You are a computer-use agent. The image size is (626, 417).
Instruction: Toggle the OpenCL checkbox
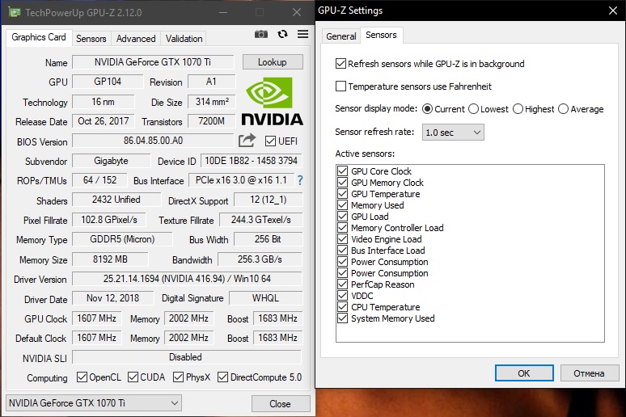(82, 377)
